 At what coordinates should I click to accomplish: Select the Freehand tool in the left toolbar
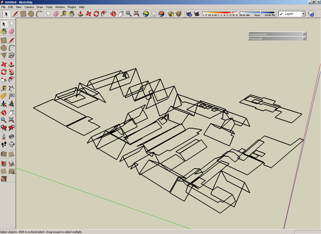[12, 55]
